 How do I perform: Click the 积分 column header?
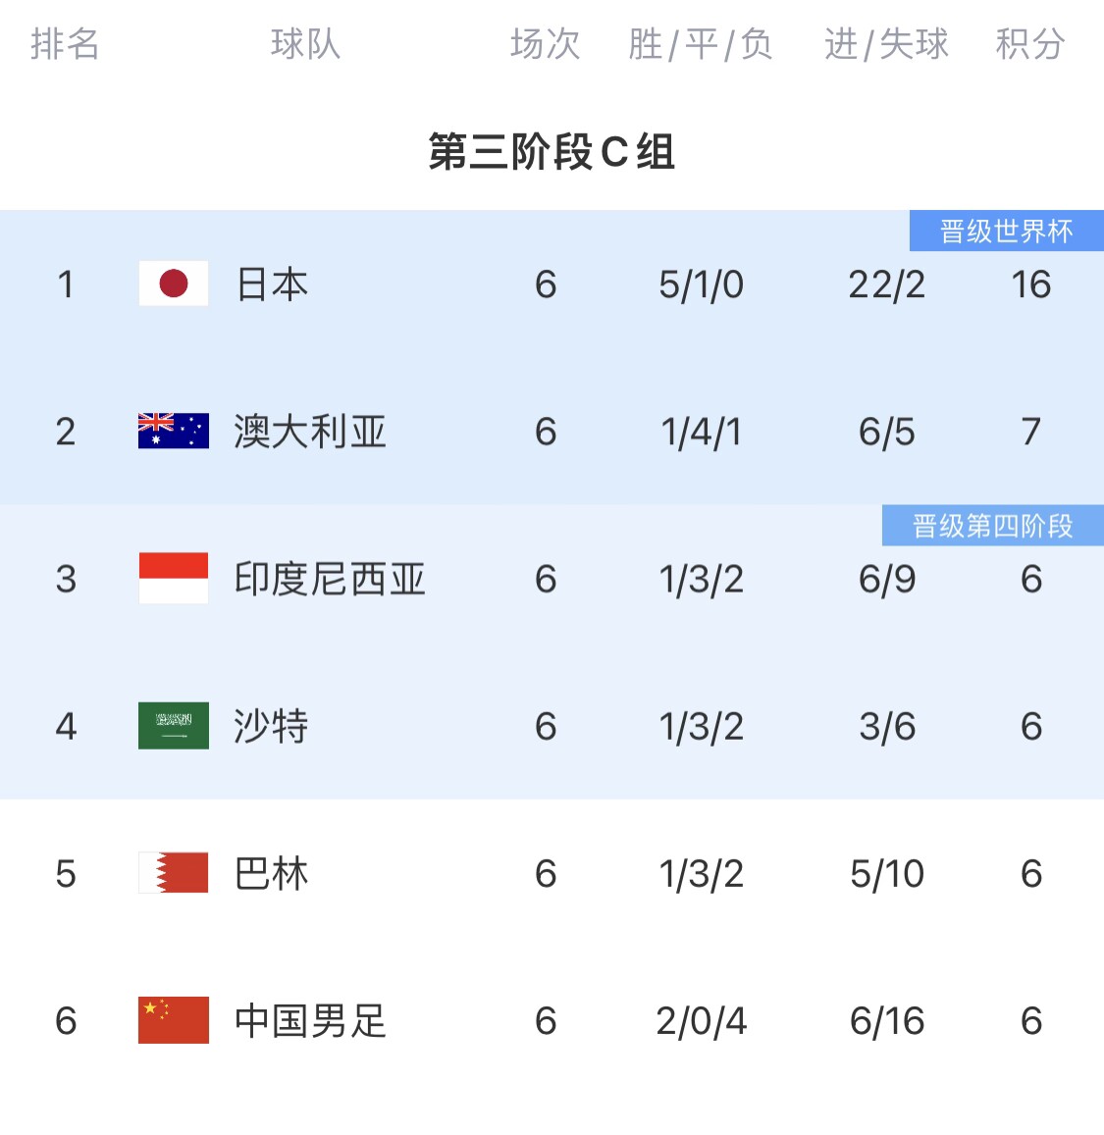click(x=1029, y=44)
